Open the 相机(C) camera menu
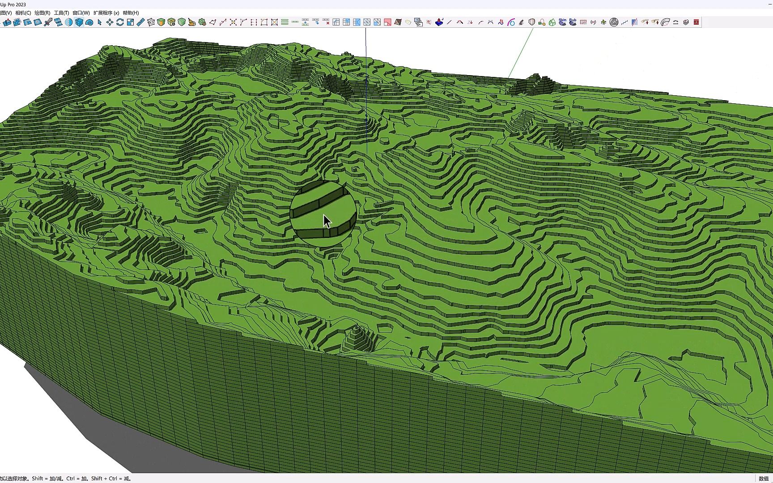Image resolution: width=773 pixels, height=483 pixels. click(x=23, y=13)
